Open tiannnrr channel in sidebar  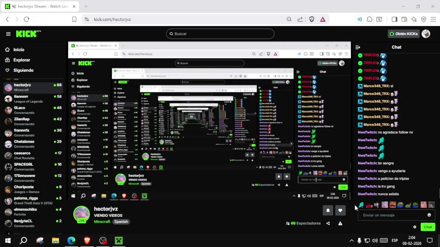tap(33, 99)
